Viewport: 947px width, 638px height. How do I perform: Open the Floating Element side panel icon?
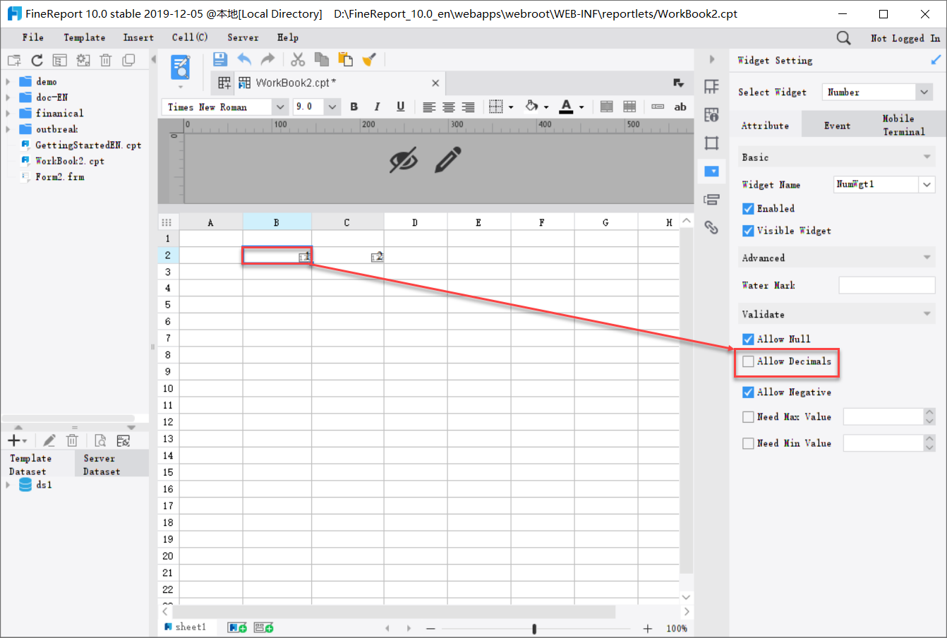tap(711, 143)
